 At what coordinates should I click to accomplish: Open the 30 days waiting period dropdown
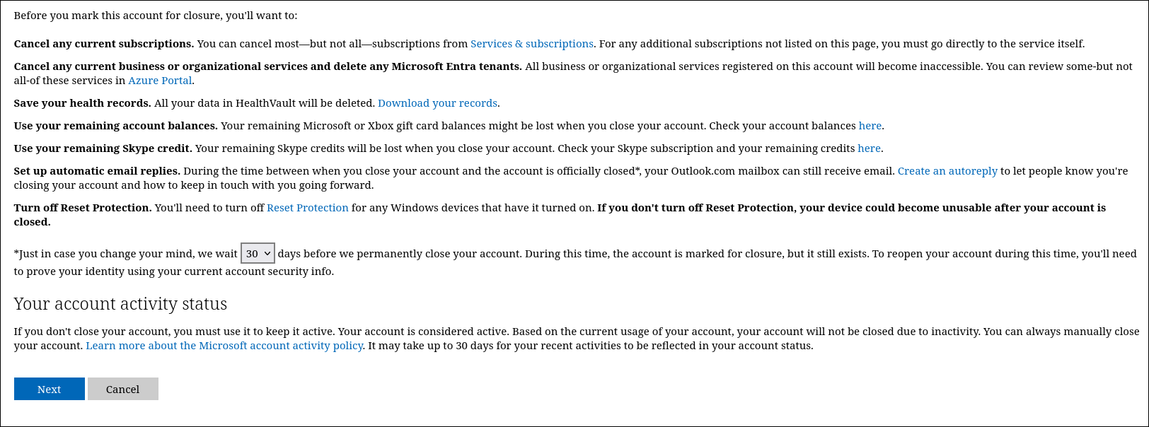[x=258, y=253]
